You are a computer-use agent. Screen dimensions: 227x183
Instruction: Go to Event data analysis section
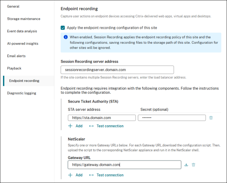tap(22, 31)
